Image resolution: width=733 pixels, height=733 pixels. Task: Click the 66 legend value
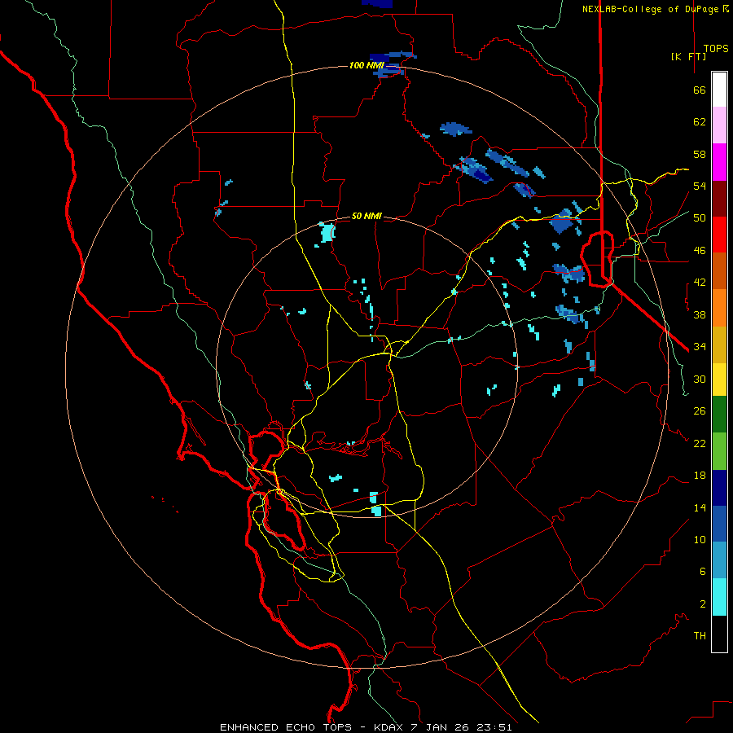700,90
